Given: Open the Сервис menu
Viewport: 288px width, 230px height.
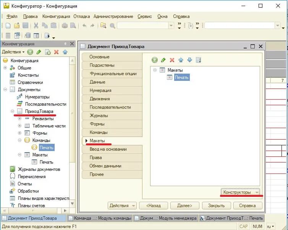Looking at the screenshot, I should (145, 16).
